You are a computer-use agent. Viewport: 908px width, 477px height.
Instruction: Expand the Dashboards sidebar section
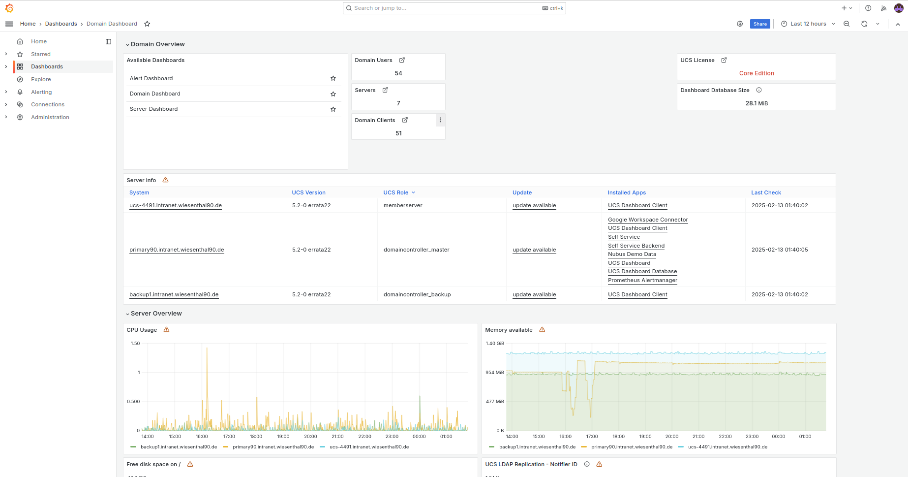[x=6, y=66]
